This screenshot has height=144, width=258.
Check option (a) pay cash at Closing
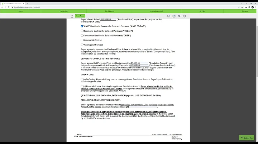[82, 79]
